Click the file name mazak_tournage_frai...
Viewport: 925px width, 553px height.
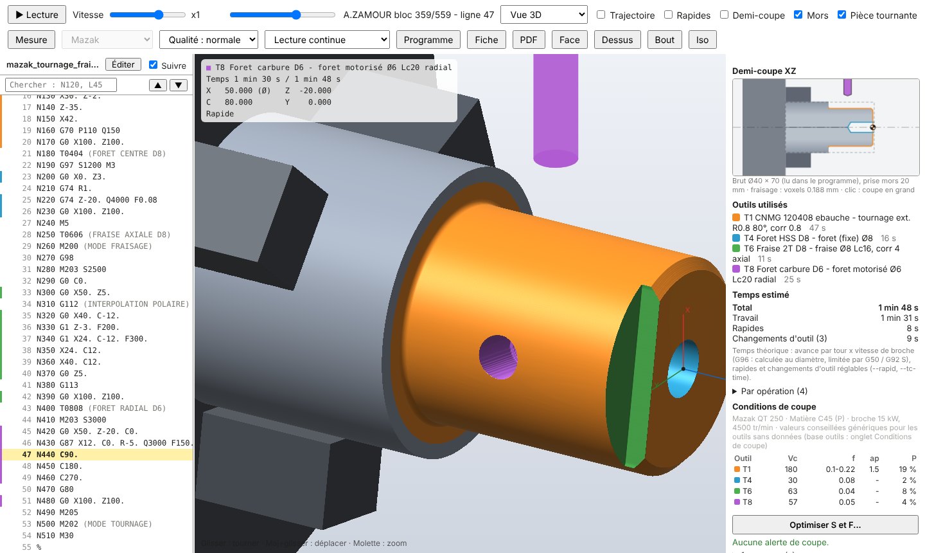point(53,64)
